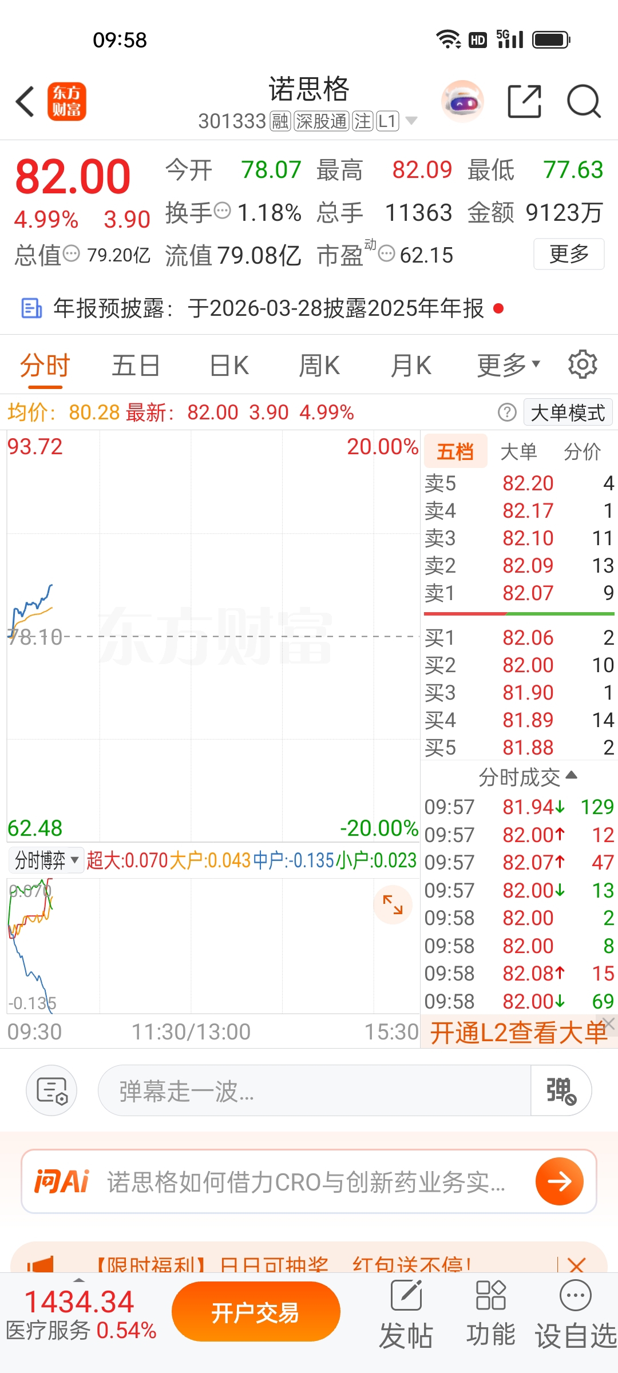Expand the 更多 chart period dropdown
Viewport: 618px width, 1373px height.
click(x=508, y=365)
